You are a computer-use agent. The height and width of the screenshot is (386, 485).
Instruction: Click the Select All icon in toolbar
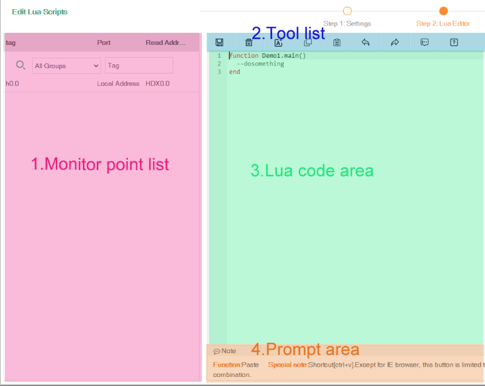click(278, 42)
